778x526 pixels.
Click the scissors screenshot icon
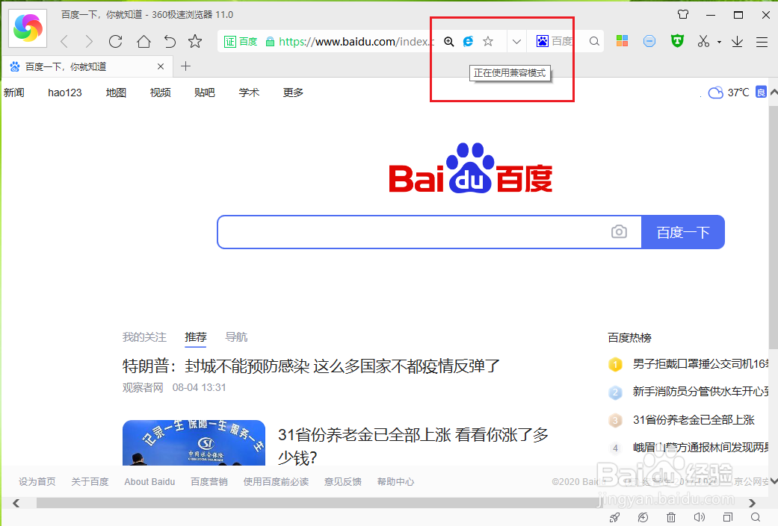[703, 41]
